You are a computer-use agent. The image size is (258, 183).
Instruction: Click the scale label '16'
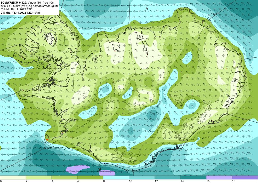208,181
